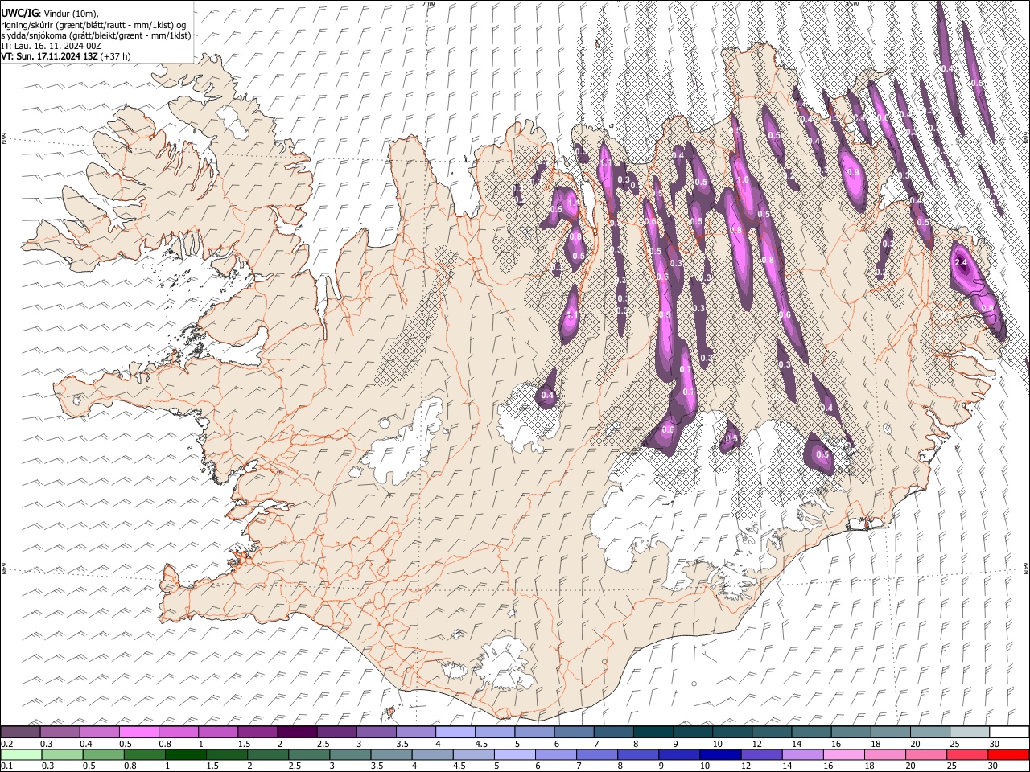The image size is (1030, 772).
Task: Click the crimson rain swatch labeled 25
Action: coord(968,754)
